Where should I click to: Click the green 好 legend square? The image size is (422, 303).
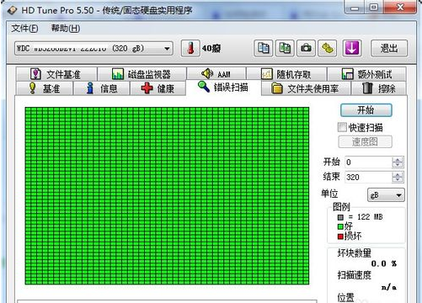[x=340, y=226]
